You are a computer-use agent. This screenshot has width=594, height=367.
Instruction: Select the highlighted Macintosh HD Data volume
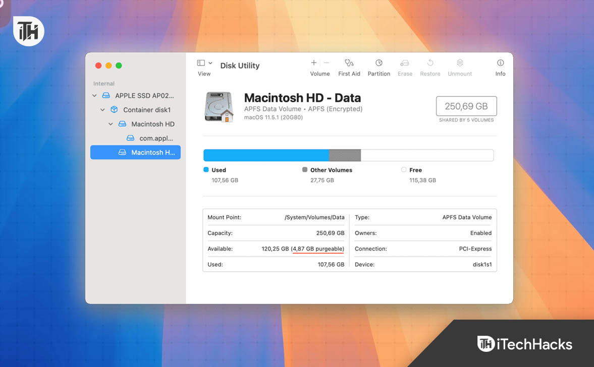(135, 152)
